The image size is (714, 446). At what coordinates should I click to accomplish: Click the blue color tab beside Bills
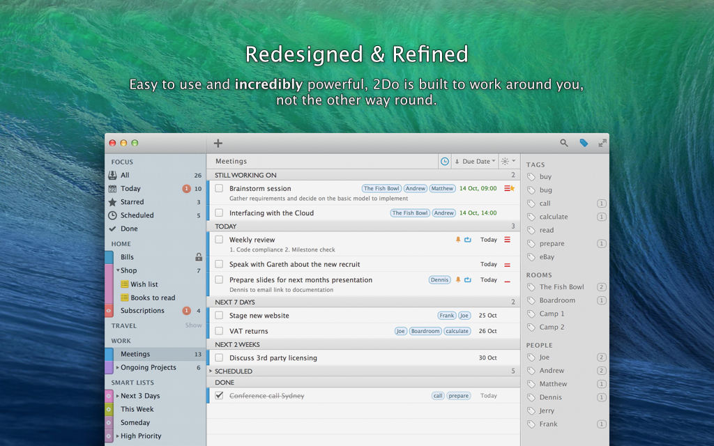109,257
